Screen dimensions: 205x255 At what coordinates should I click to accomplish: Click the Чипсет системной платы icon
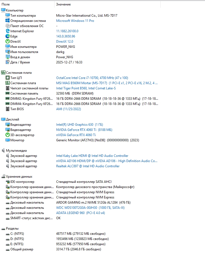pyautogui.click(x=7, y=88)
